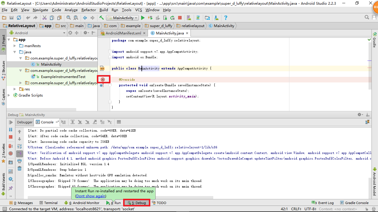Click the Print console icon
This screenshot has height=212, width=378.
19,161
